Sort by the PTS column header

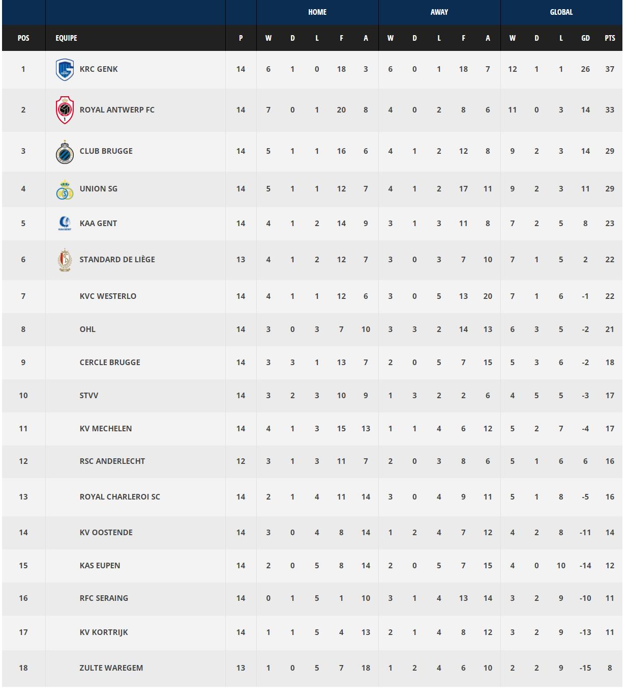pyautogui.click(x=610, y=38)
